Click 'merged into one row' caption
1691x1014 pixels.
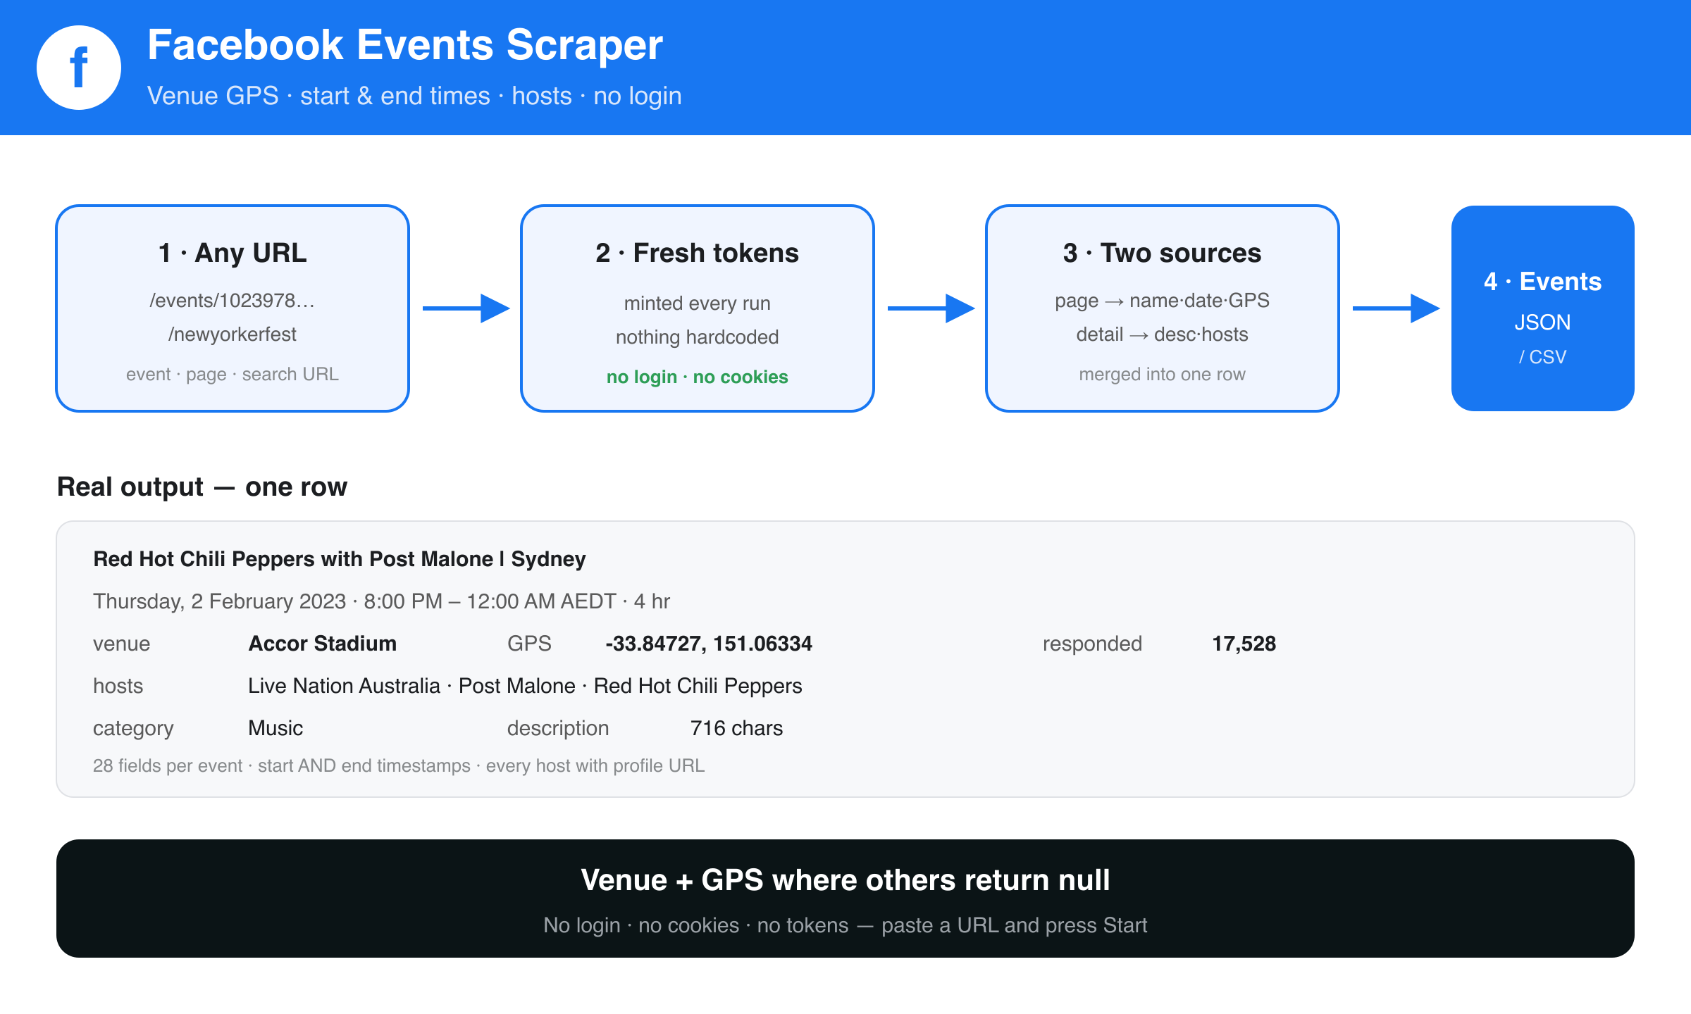tap(1163, 375)
